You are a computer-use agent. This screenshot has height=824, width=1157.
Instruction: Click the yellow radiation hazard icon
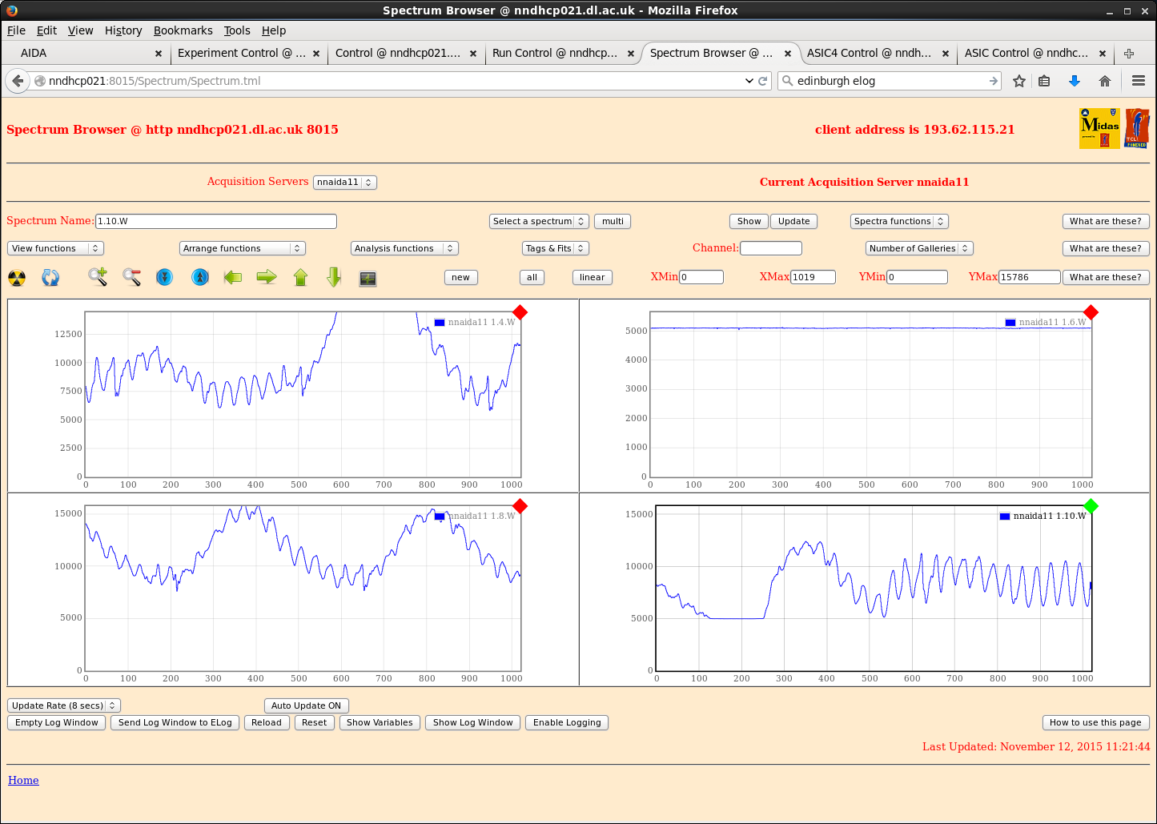click(17, 278)
